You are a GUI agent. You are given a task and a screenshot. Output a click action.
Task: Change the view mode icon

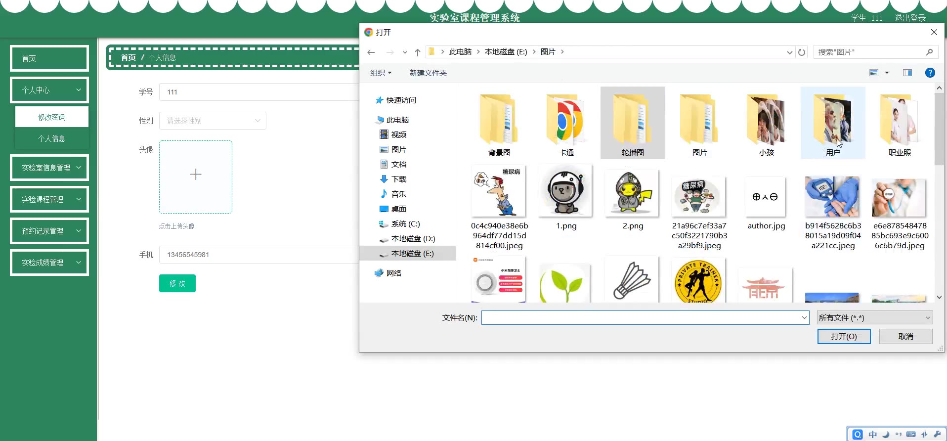[x=874, y=73]
